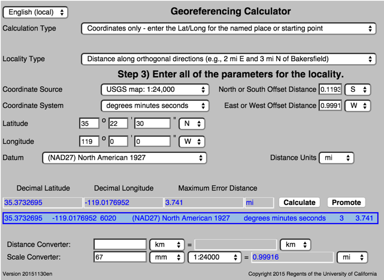Viewport: 384px width, 280px height.
Task: Change longitude direction W dropdown
Action: (x=192, y=141)
